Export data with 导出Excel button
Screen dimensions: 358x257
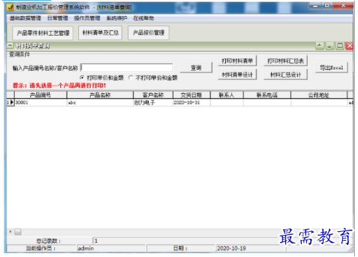[x=331, y=67]
